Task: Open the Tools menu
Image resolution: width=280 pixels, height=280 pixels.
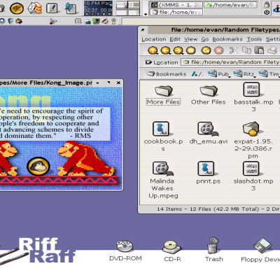Action: tap(254, 39)
